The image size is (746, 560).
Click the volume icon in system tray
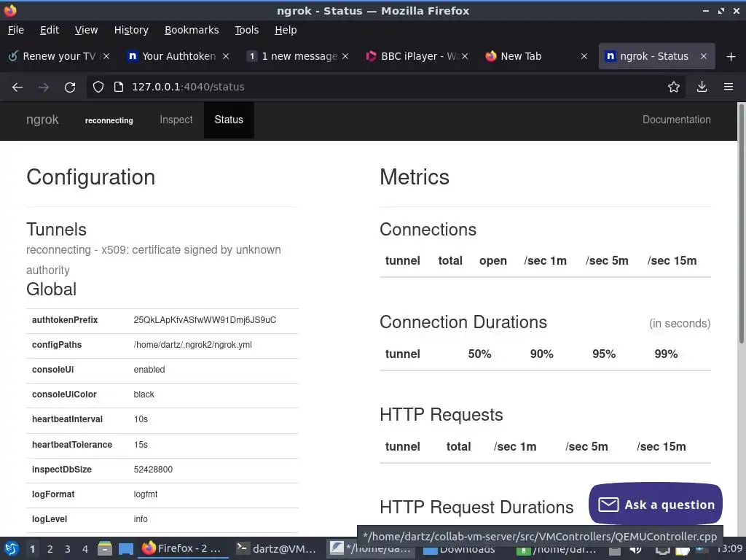point(635,550)
